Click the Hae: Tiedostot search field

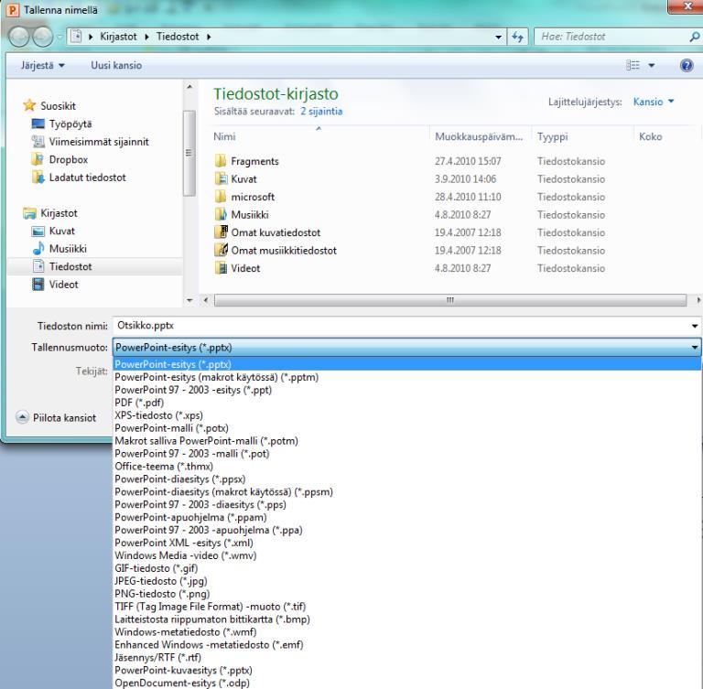coord(612,37)
